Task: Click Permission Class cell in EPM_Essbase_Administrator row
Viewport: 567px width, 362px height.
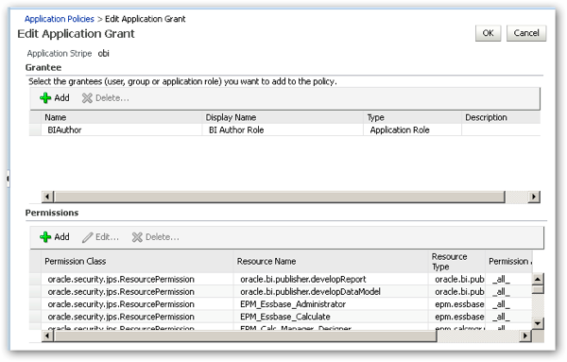Action: pos(137,304)
